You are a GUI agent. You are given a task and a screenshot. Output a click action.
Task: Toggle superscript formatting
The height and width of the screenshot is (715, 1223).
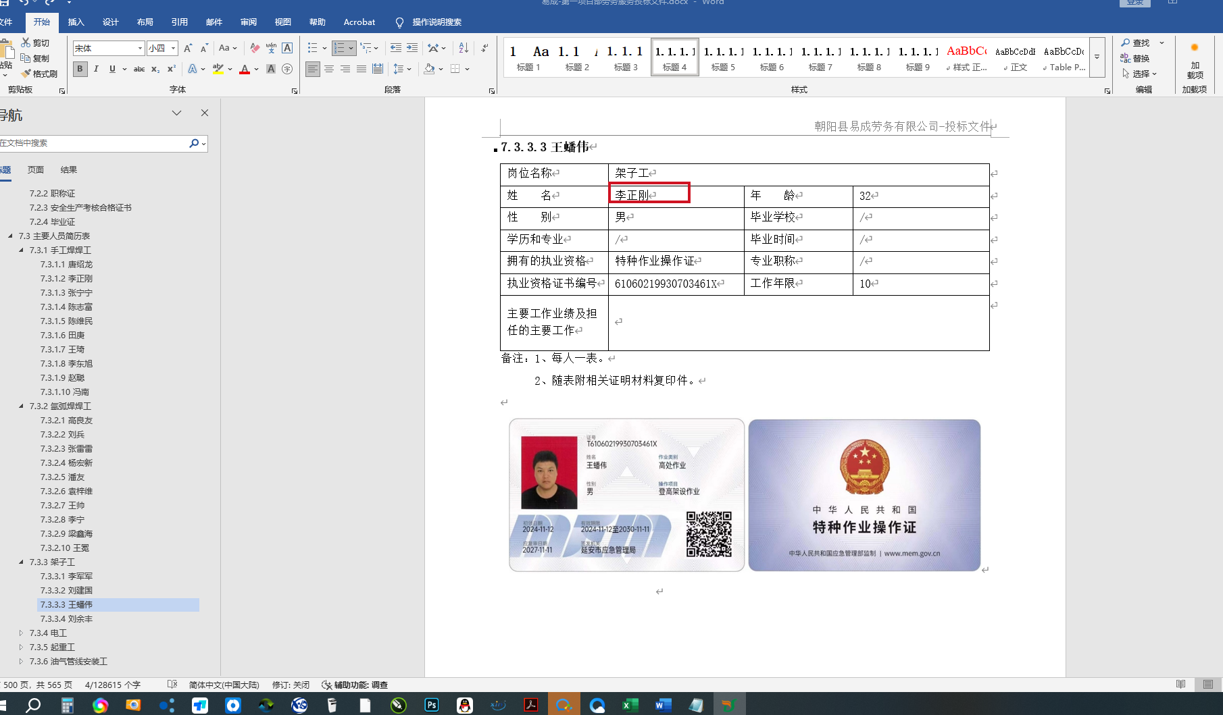tap(172, 69)
